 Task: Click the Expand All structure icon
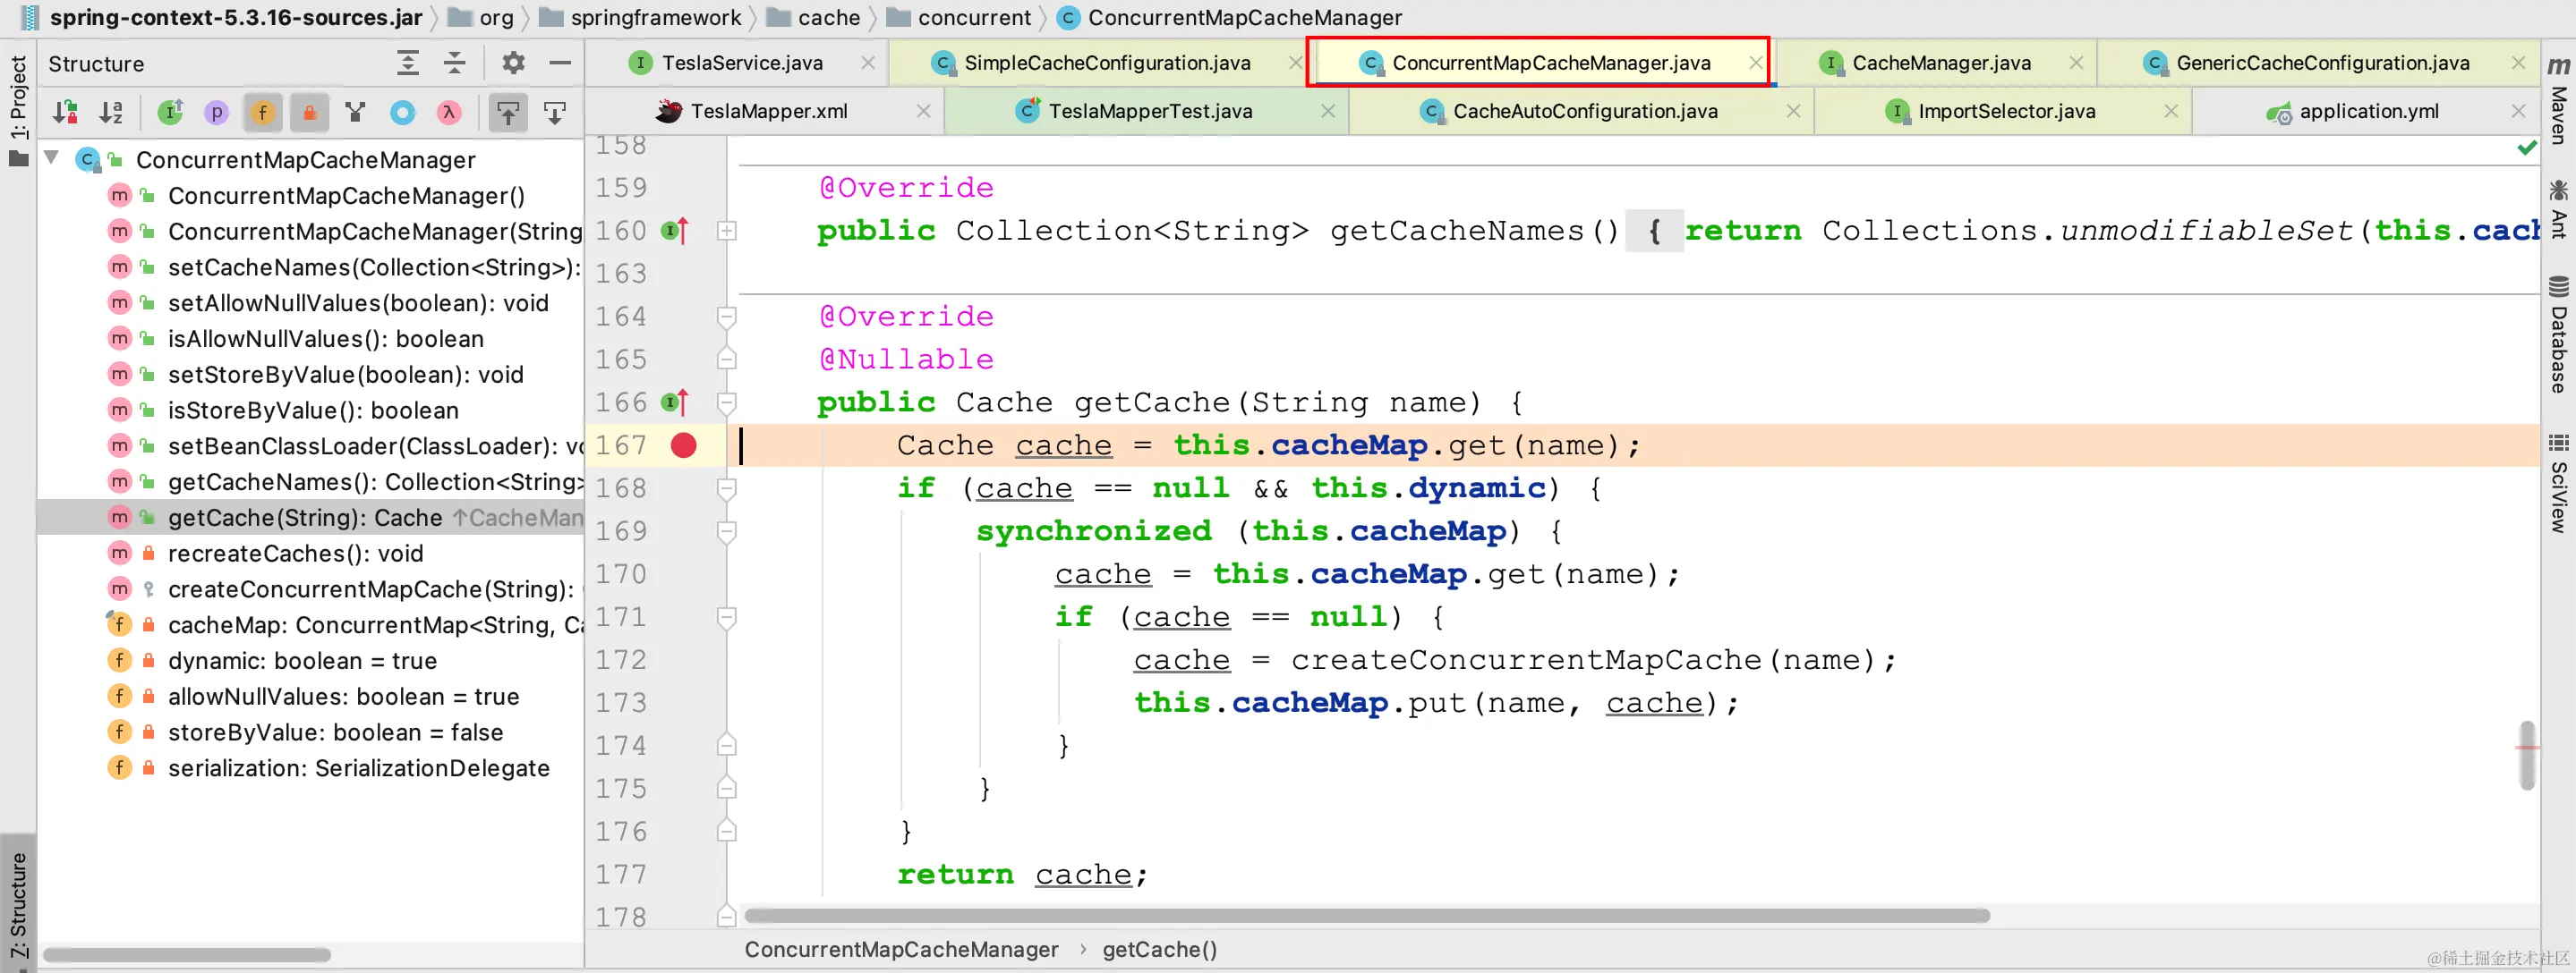[408, 63]
